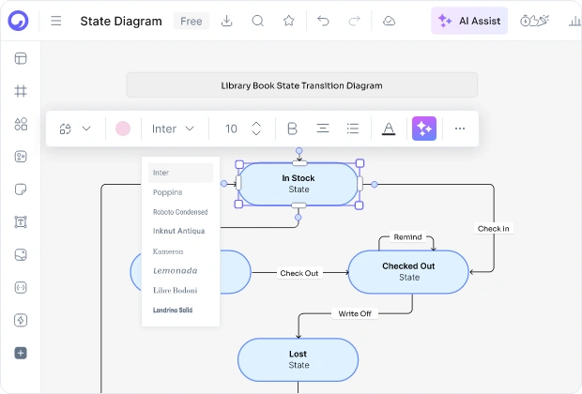Screen dimensions: 582x394
Task: Select the In Stock State shape
Action: coord(299,184)
